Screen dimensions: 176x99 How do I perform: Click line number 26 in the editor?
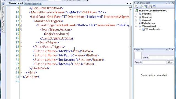point(17,81)
